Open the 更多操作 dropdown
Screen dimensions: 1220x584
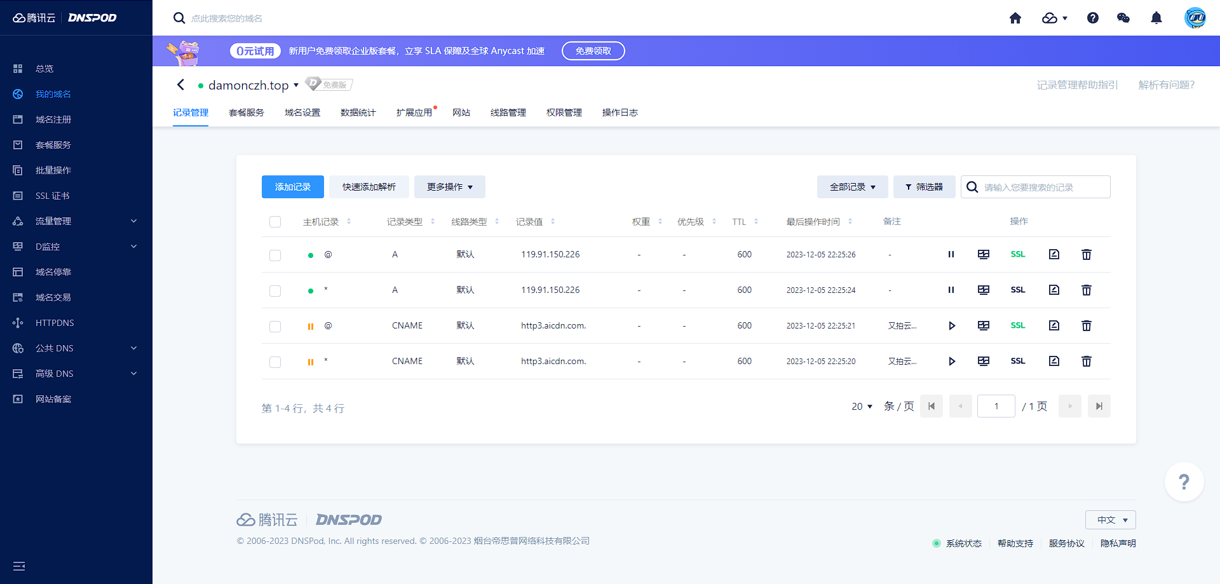[450, 187]
